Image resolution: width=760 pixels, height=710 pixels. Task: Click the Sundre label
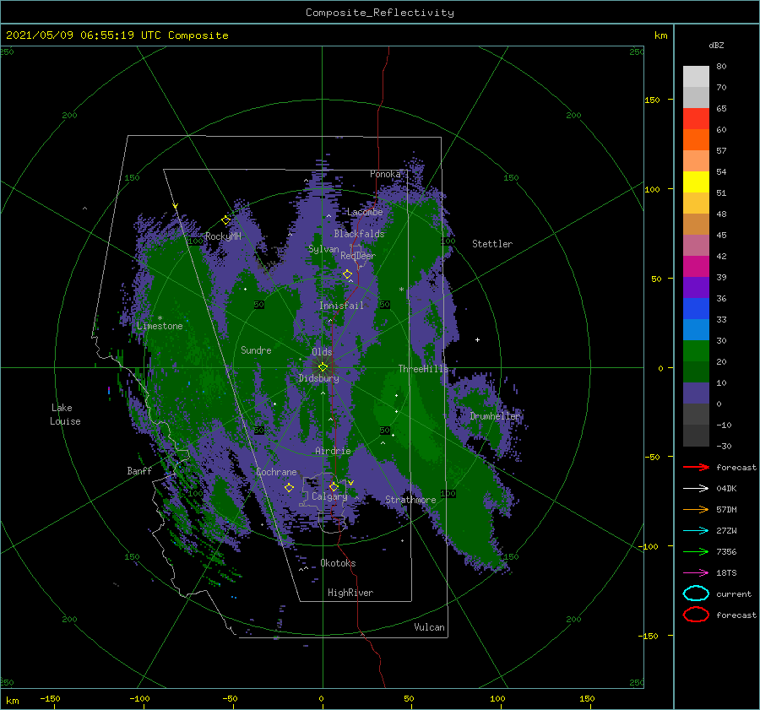click(256, 350)
